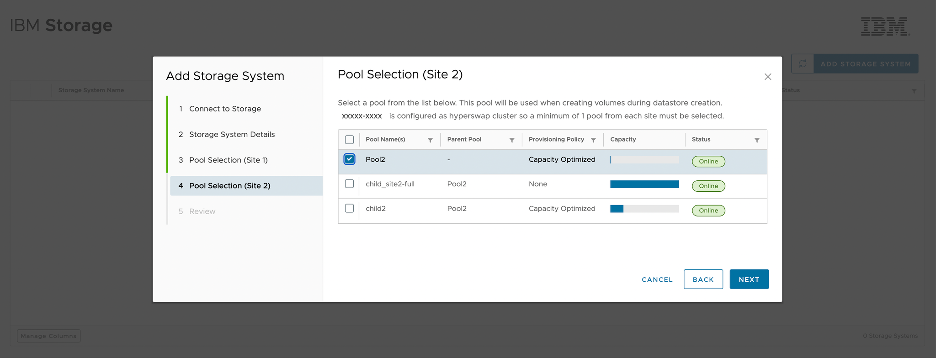The image size is (936, 358).
Task: Click the Parent Pool column header
Action: (464, 139)
